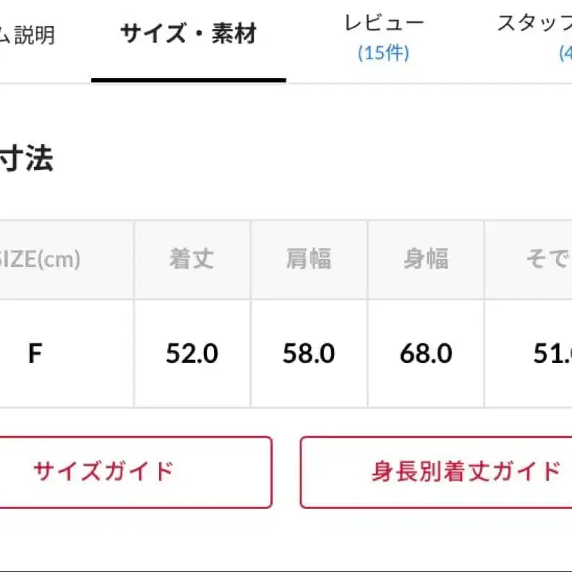Click the 着丈 column header
The width and height of the screenshot is (572, 572).
(192, 260)
